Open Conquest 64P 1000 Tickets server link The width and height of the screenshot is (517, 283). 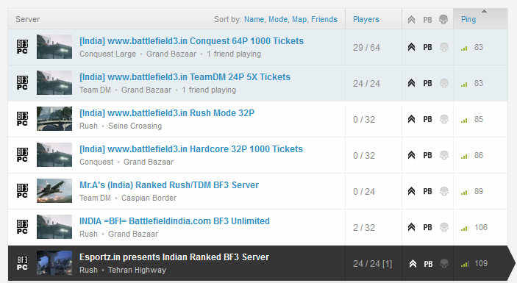(x=191, y=41)
